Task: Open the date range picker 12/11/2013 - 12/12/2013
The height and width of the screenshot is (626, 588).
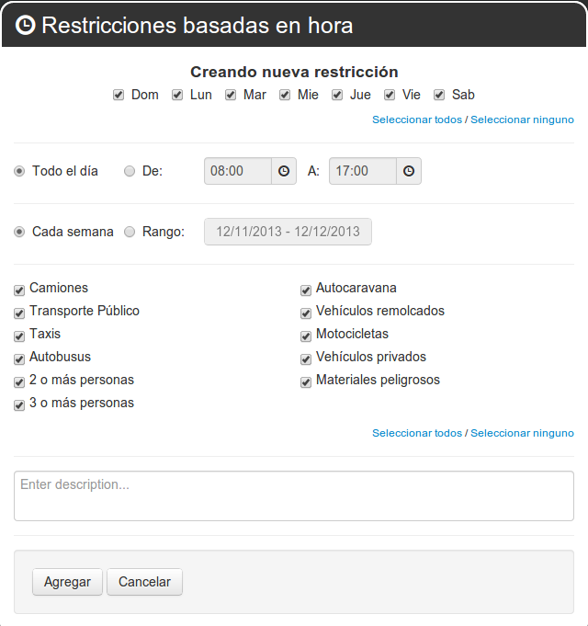Action: [x=288, y=232]
